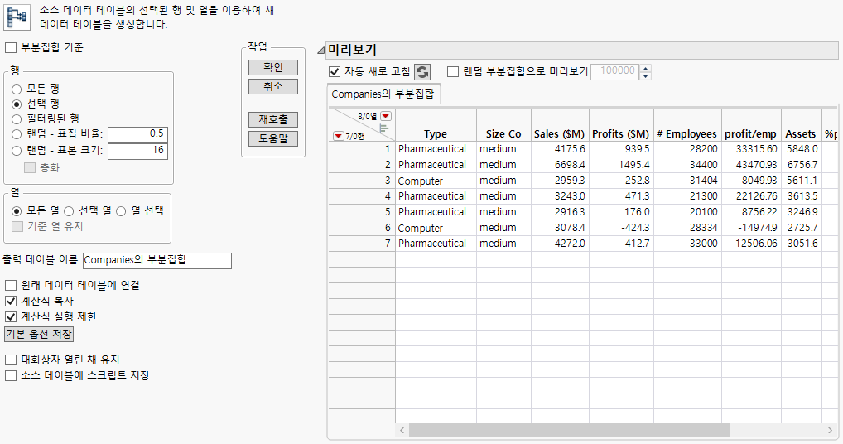Click Employees cell 31404
The width and height of the screenshot is (843, 444).
click(687, 181)
